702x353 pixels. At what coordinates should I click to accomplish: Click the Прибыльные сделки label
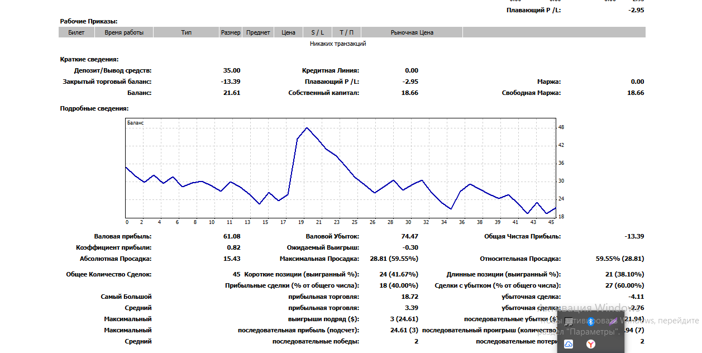(x=292, y=285)
